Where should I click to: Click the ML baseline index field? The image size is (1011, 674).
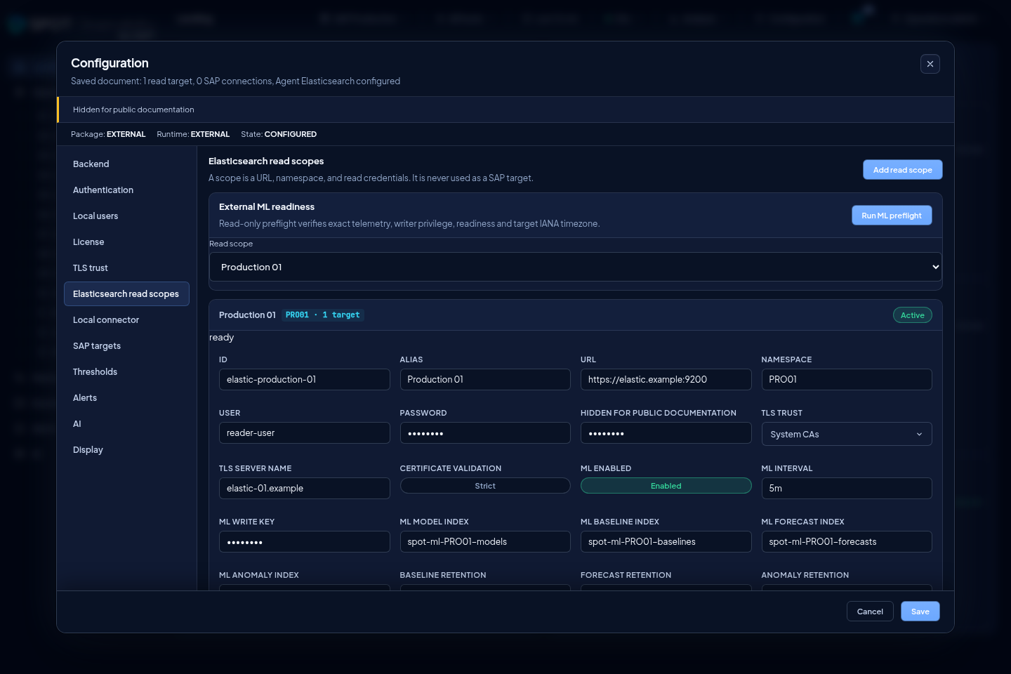point(666,542)
